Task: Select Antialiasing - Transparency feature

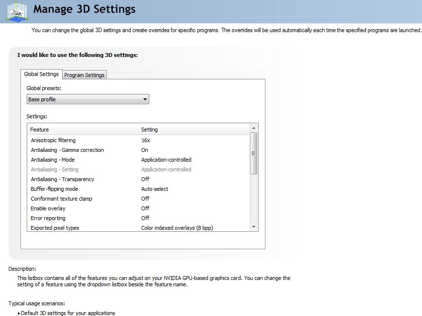Action: click(62, 179)
